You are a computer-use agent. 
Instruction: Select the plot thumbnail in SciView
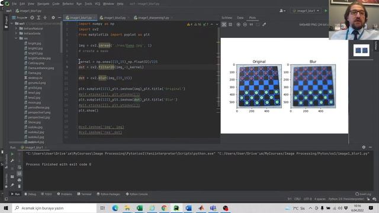[x=361, y=50]
